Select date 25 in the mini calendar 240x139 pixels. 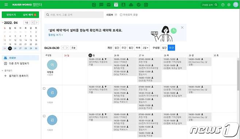10,48
